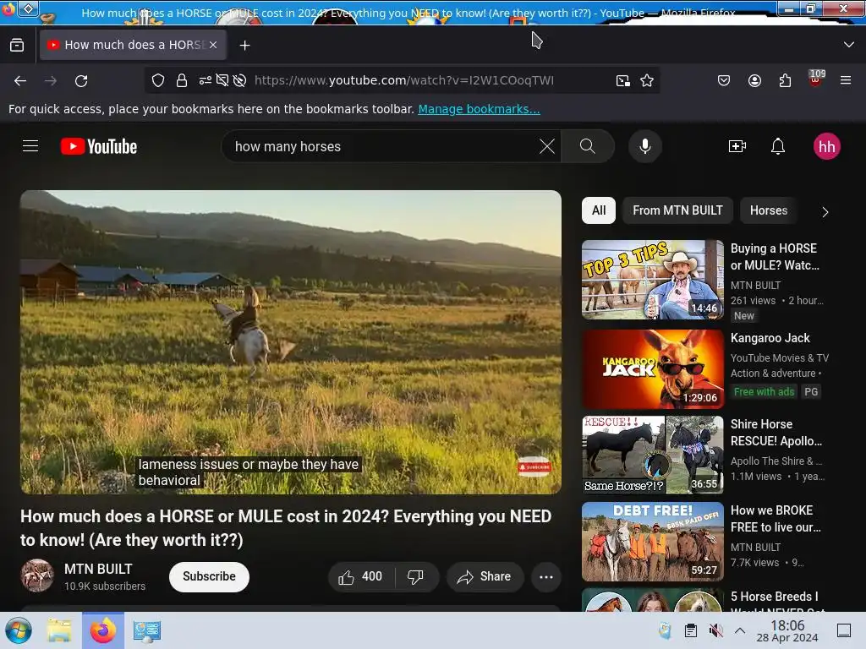Open the Create video icon

737,146
